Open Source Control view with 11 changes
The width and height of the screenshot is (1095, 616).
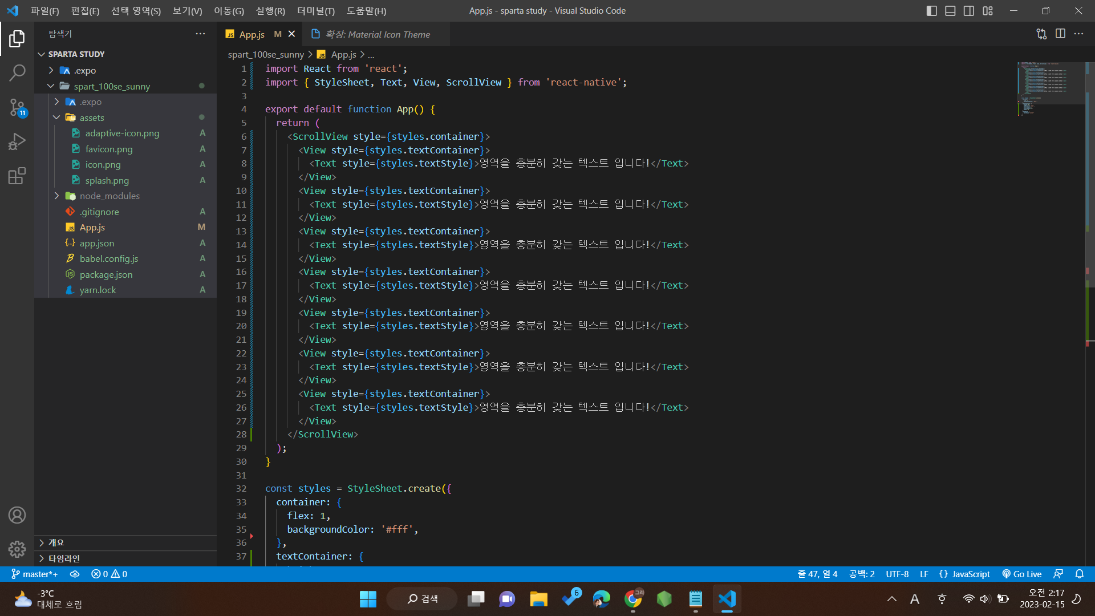17,107
